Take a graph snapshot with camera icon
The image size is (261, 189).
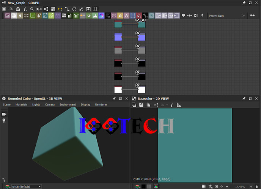pos(18,9)
